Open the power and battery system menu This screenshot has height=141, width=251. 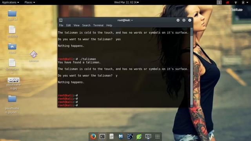(245, 2)
